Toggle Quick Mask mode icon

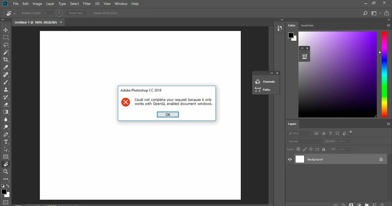pyautogui.click(x=6, y=203)
